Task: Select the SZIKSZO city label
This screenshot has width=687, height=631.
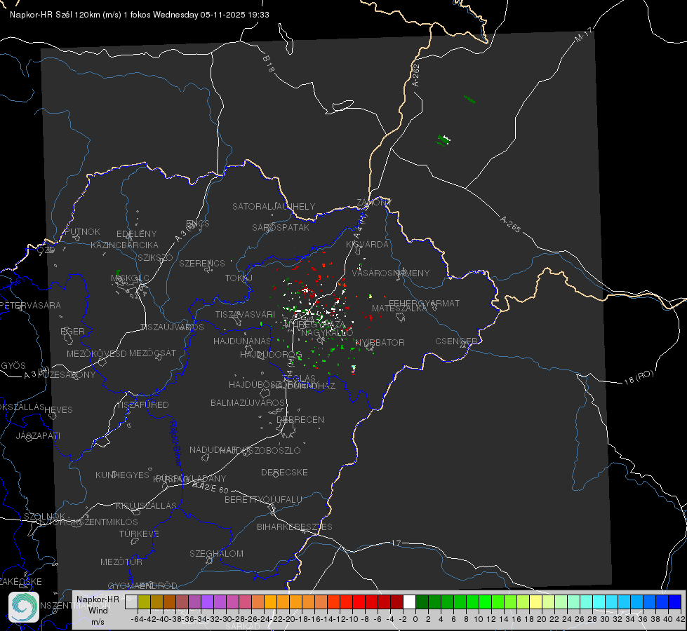Action: [x=156, y=257]
